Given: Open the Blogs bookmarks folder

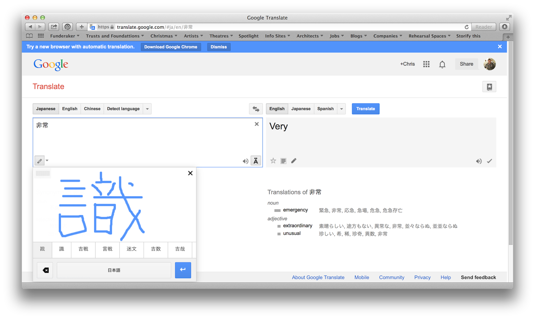Looking at the screenshot, I should (x=358, y=36).
